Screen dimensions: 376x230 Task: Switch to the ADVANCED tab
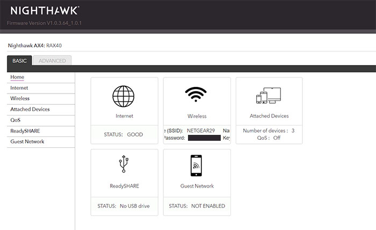point(52,61)
